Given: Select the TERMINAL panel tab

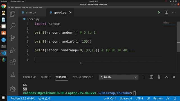Looking at the screenshot, I should click(x=62, y=77).
